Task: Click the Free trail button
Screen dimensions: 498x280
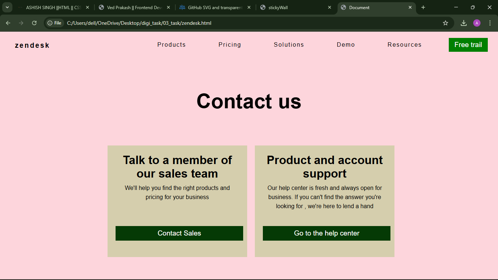Action: [x=468, y=45]
